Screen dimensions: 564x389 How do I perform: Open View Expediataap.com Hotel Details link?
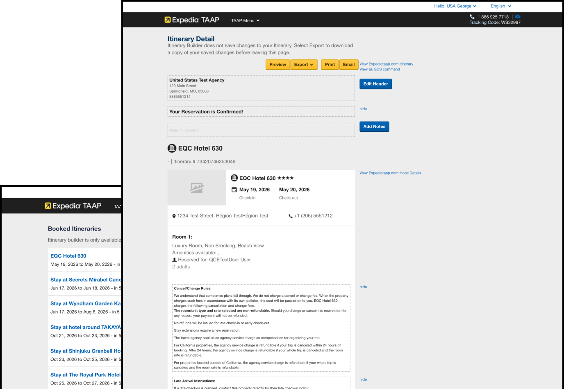click(x=390, y=173)
